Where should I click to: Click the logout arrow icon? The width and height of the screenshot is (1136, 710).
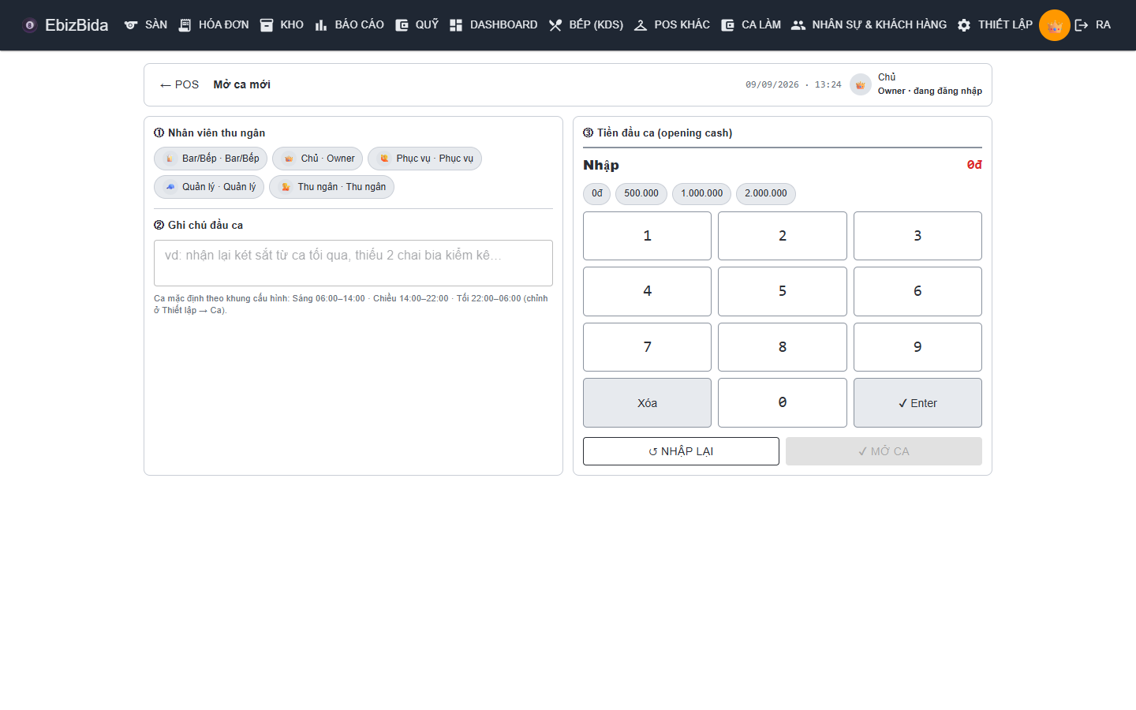[1082, 25]
